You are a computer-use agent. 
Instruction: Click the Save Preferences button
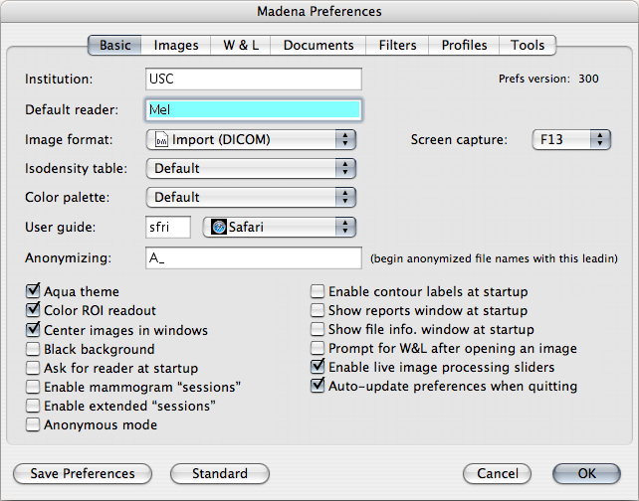point(82,473)
